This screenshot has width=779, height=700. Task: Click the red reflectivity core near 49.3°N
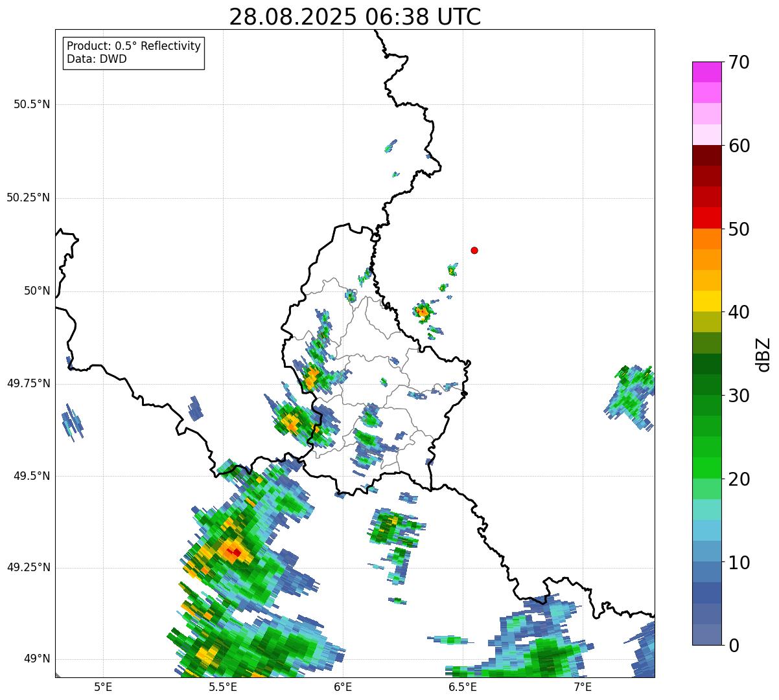click(x=235, y=552)
